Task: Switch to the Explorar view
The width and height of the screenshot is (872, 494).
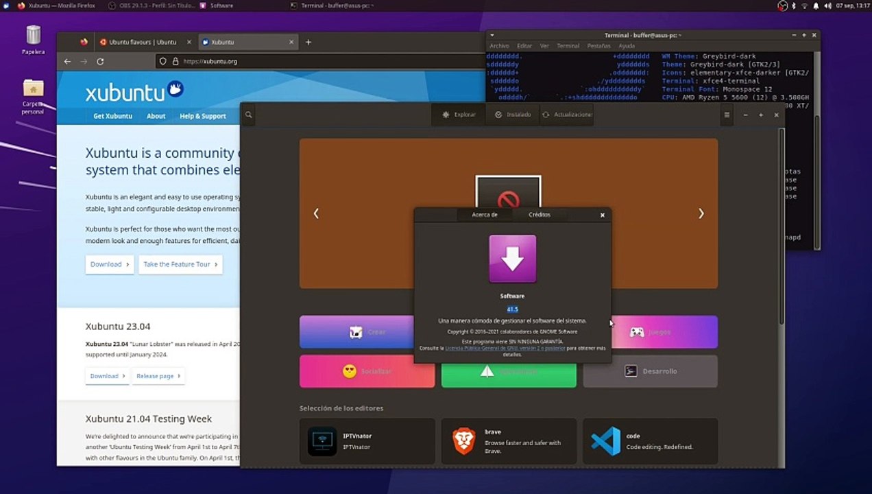Action: pyautogui.click(x=459, y=115)
